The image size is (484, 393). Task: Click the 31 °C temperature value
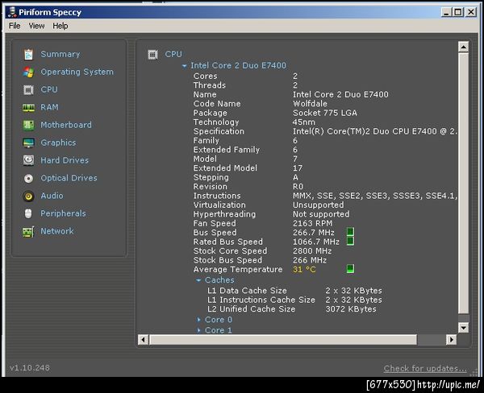point(304,270)
